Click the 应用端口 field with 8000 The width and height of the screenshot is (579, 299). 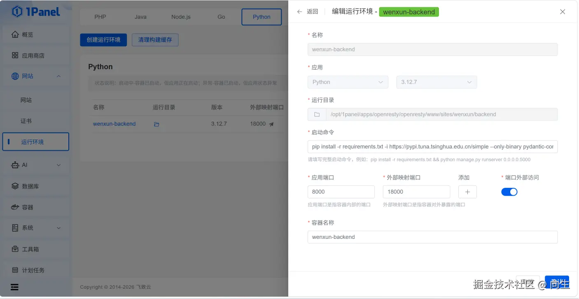[x=341, y=192]
